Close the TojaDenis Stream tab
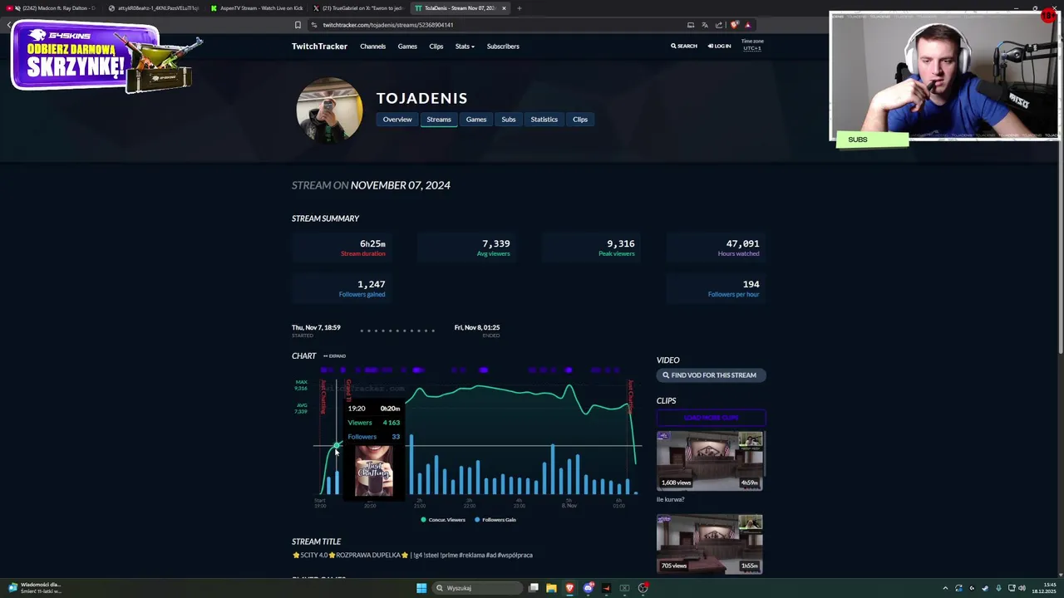Image resolution: width=1064 pixels, height=598 pixels. click(x=504, y=8)
